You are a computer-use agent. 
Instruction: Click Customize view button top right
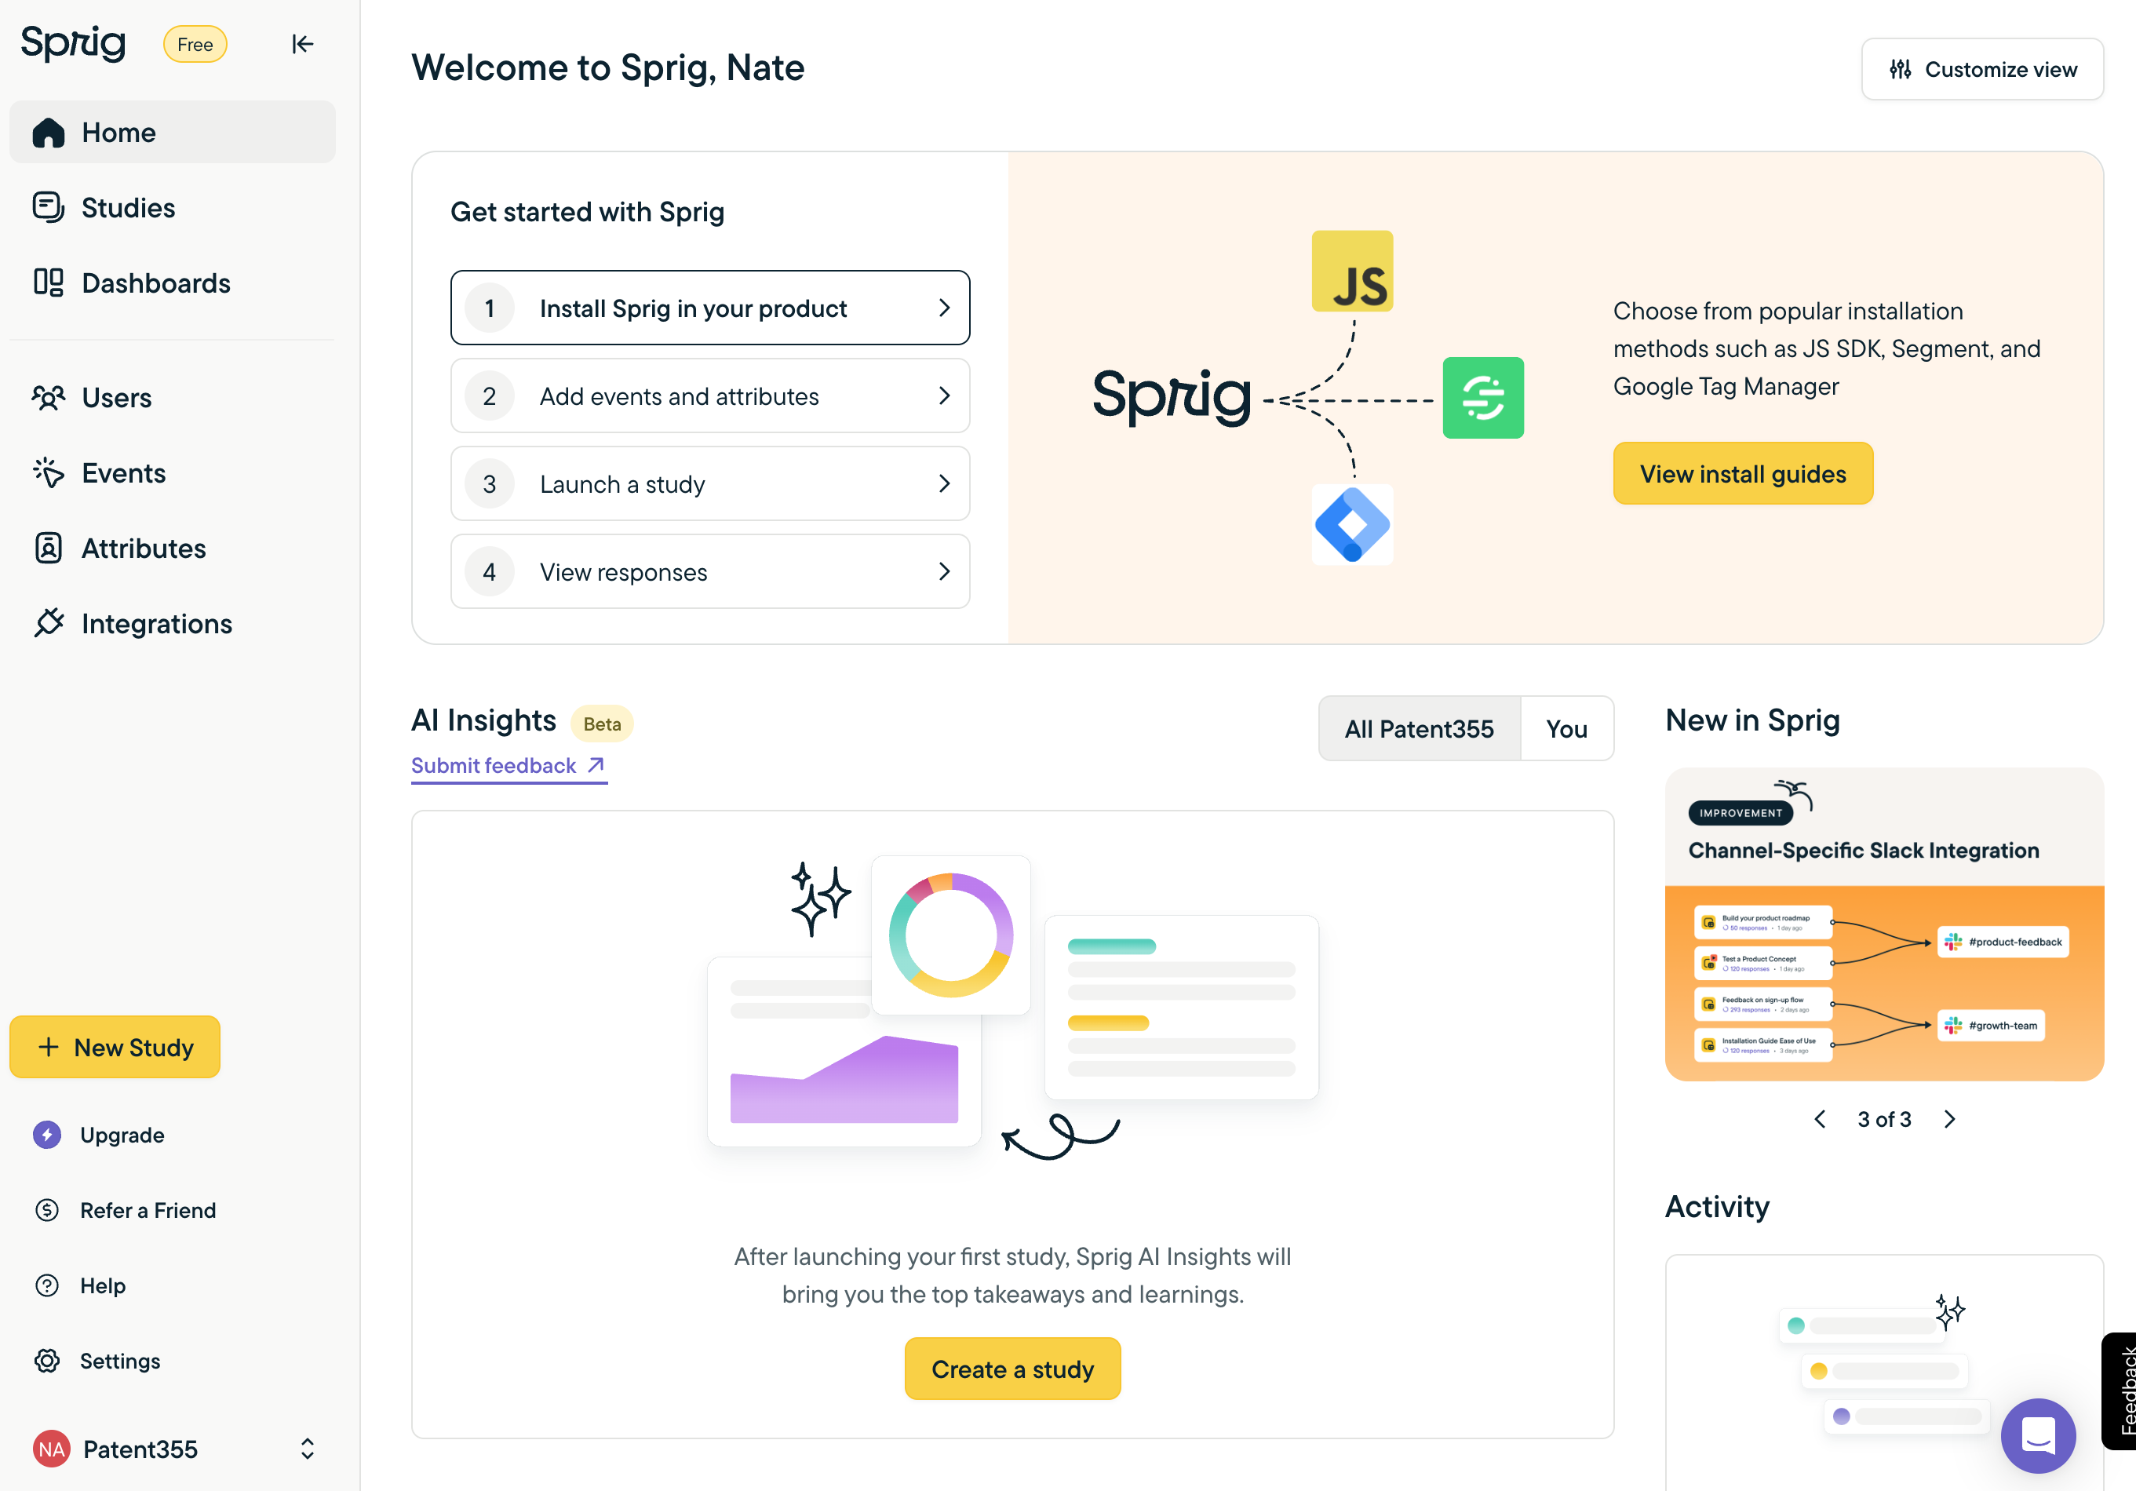[x=1982, y=68]
